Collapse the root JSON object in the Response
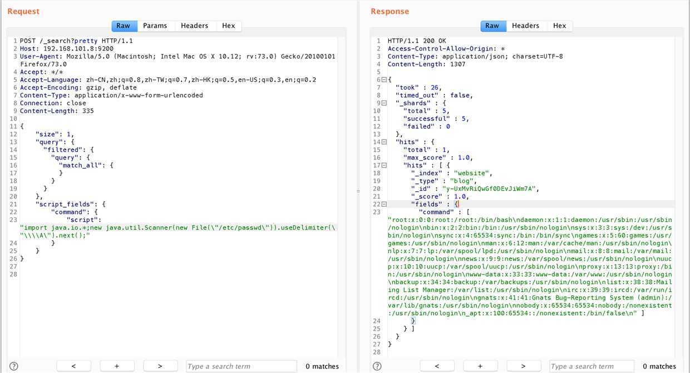 pyautogui.click(x=383, y=80)
